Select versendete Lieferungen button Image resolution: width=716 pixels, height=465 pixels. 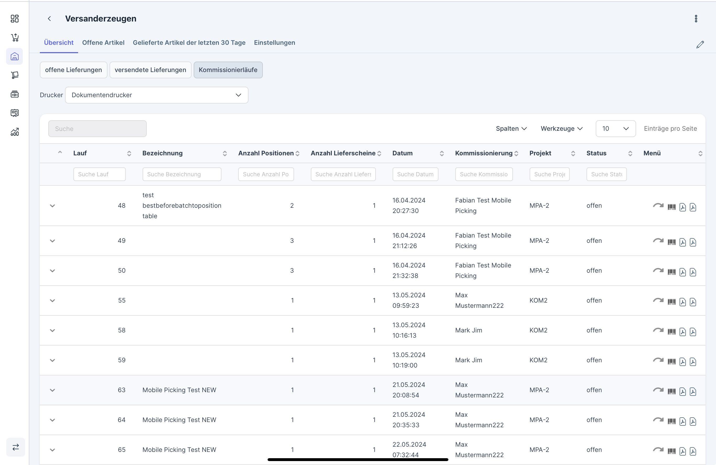tap(150, 70)
